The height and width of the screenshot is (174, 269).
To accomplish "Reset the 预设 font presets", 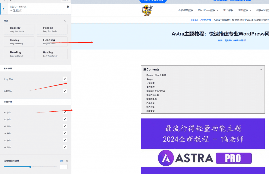I will (65, 21).
